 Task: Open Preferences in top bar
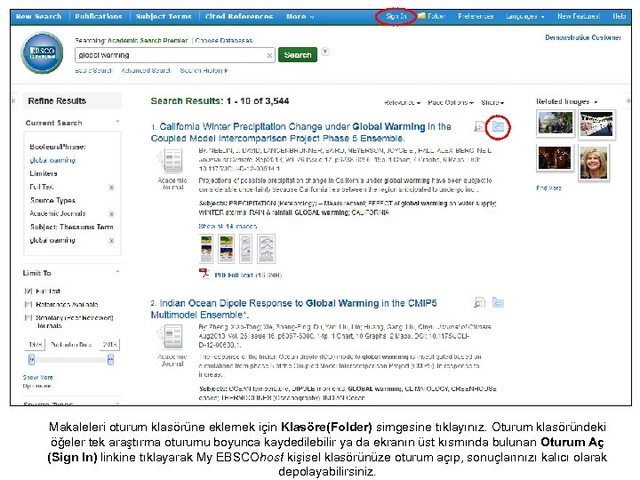(476, 16)
